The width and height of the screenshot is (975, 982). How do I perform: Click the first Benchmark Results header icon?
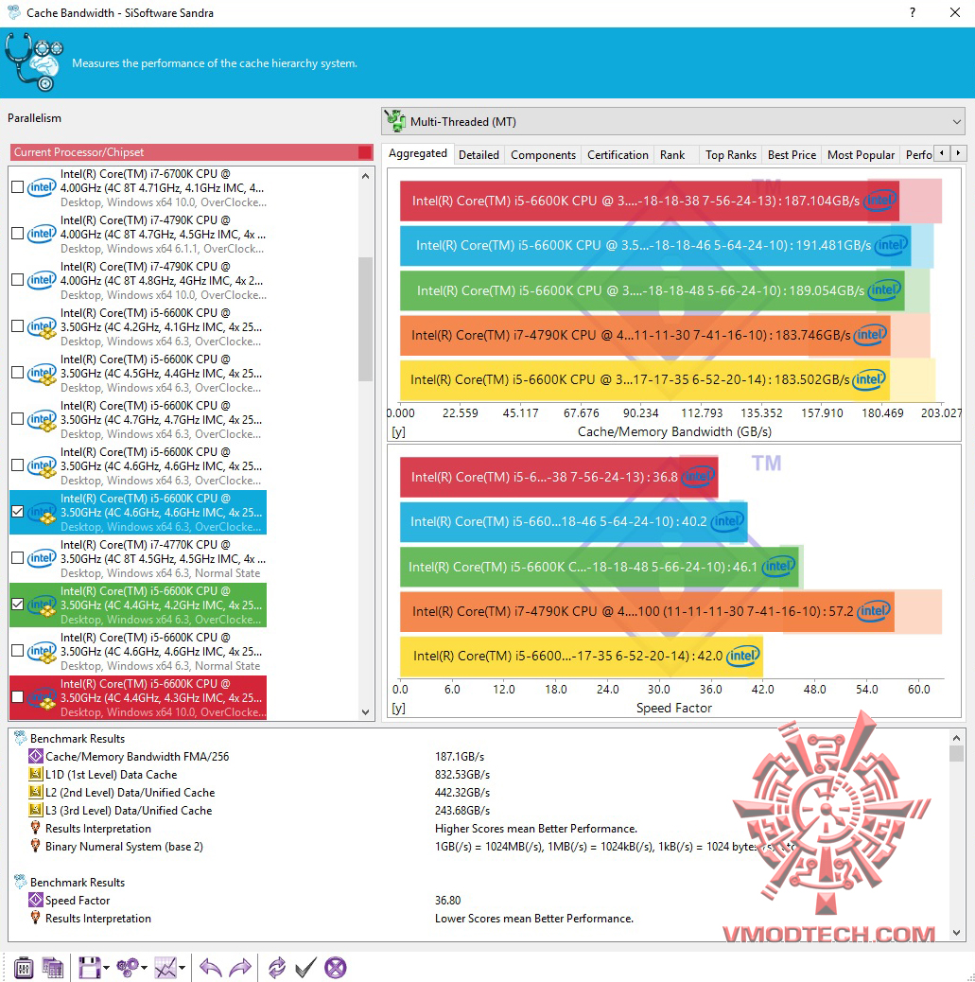[21, 738]
